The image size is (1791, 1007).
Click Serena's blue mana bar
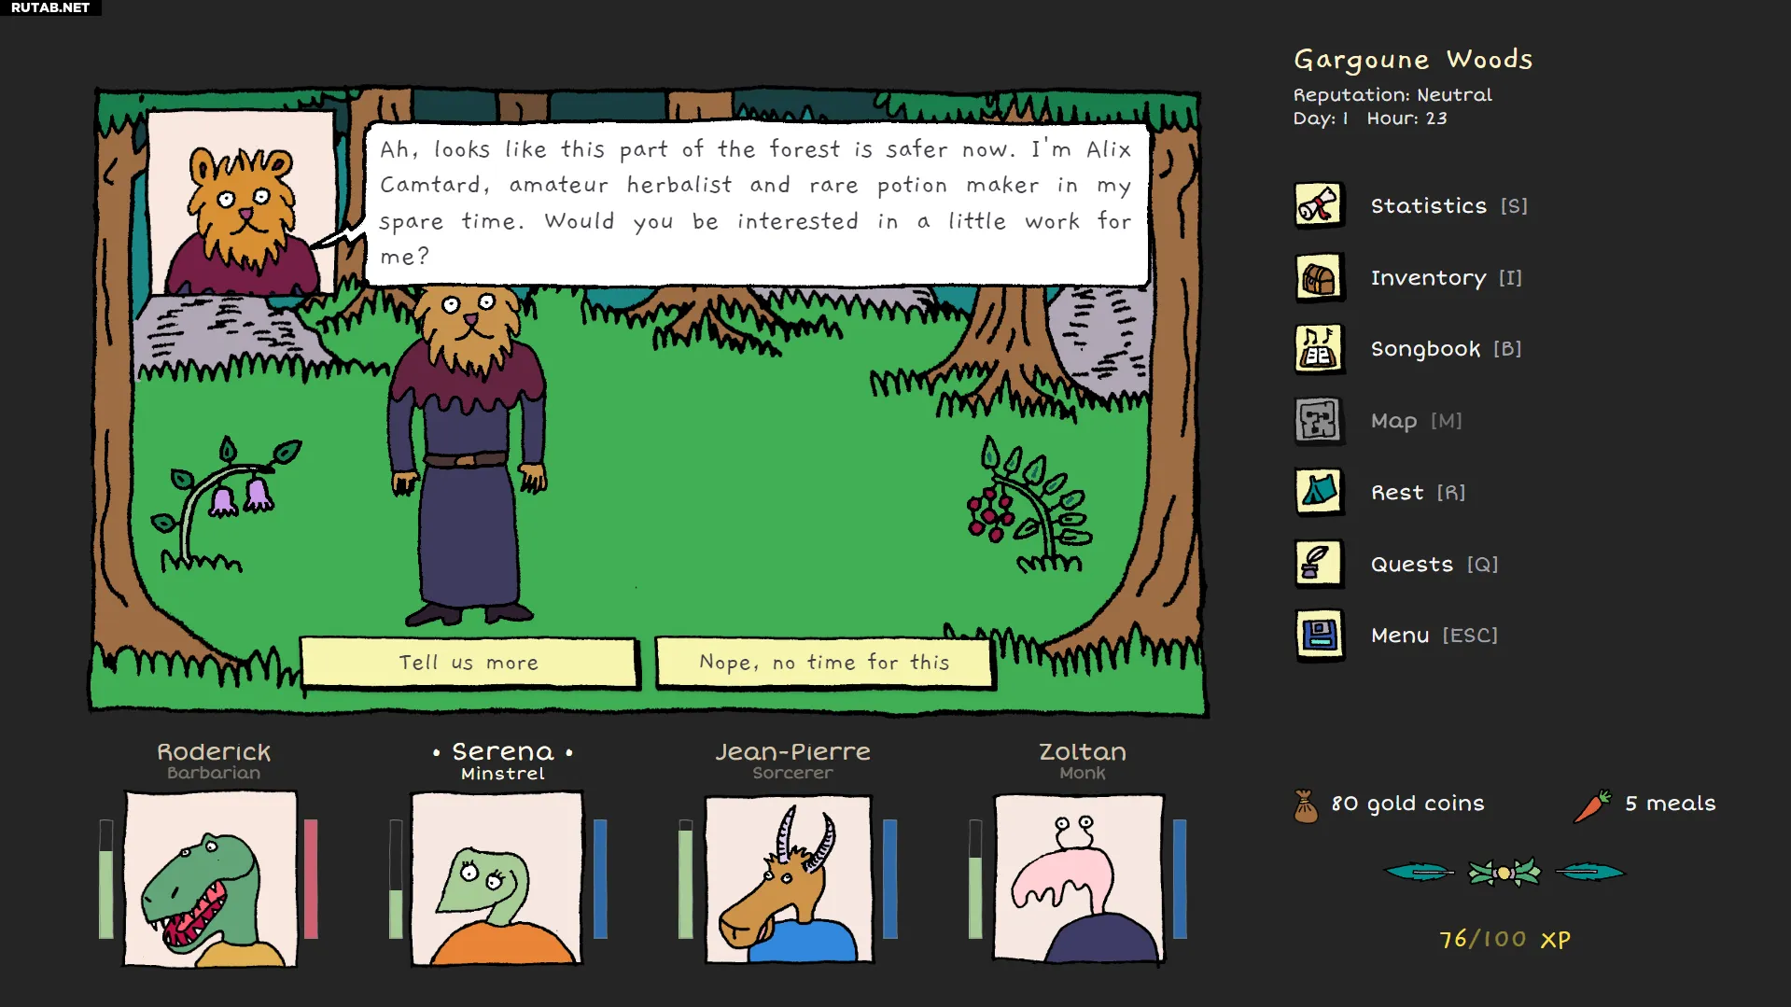600,879
